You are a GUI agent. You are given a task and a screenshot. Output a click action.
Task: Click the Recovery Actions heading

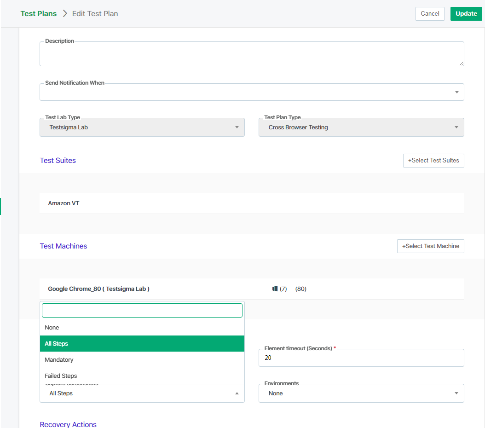coord(68,424)
